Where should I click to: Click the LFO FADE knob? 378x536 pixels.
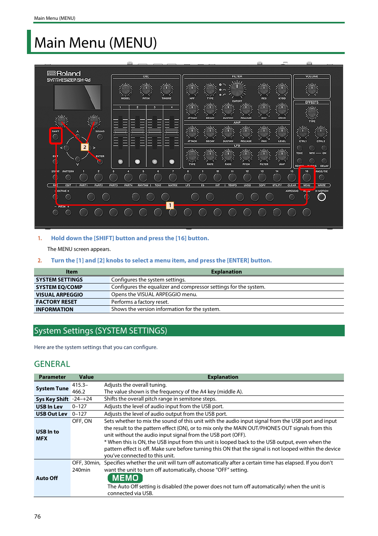228,155
